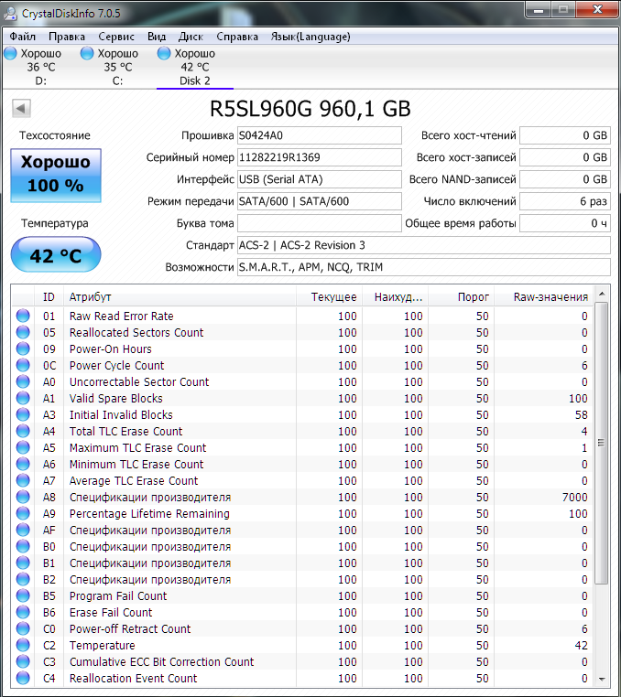Select the Percentage Lifetime Remaining row text
Screen dimensions: 621x697
(149, 513)
